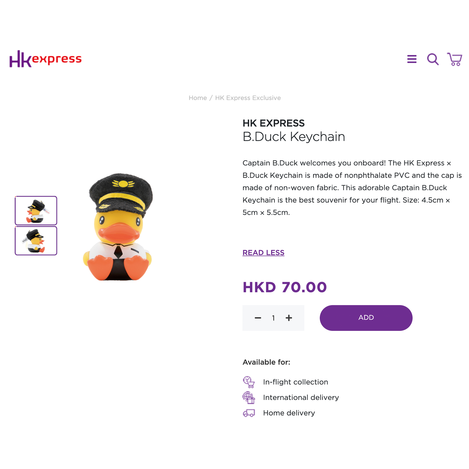Decrease quantity with the minus button
The width and height of the screenshot is (469, 469).
[258, 318]
